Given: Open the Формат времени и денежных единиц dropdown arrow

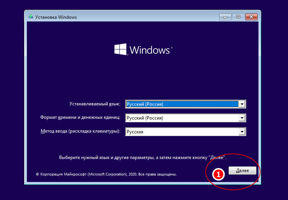Looking at the screenshot, I should click(242, 118).
